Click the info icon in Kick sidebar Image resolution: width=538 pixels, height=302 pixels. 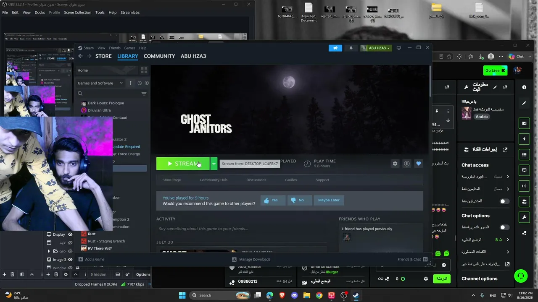coord(524,87)
